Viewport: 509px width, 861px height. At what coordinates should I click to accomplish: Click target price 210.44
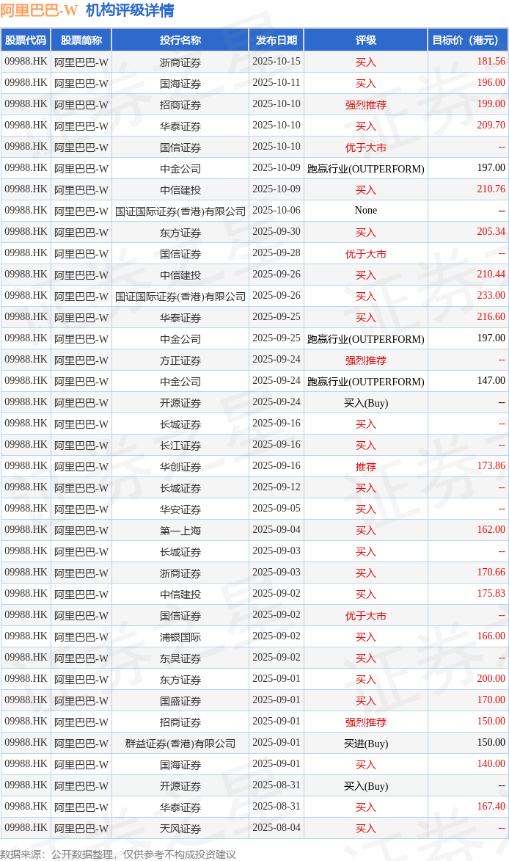coord(491,274)
